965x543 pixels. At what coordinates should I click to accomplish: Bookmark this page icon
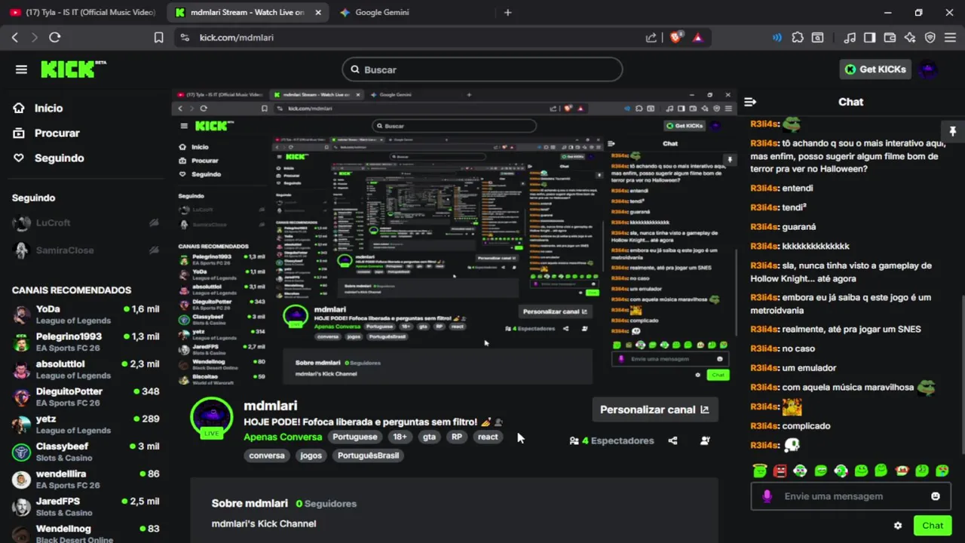point(158,37)
